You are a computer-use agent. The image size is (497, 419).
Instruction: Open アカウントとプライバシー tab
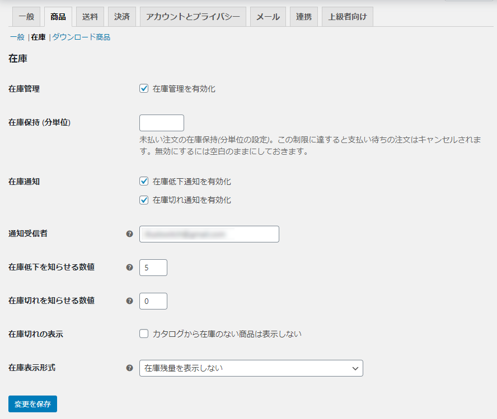coord(193,17)
